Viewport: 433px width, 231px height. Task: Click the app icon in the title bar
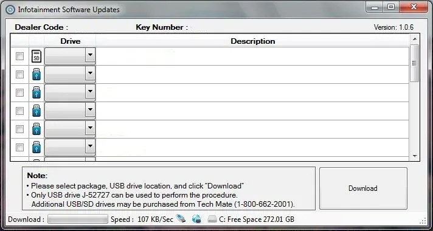pyautogui.click(x=10, y=10)
